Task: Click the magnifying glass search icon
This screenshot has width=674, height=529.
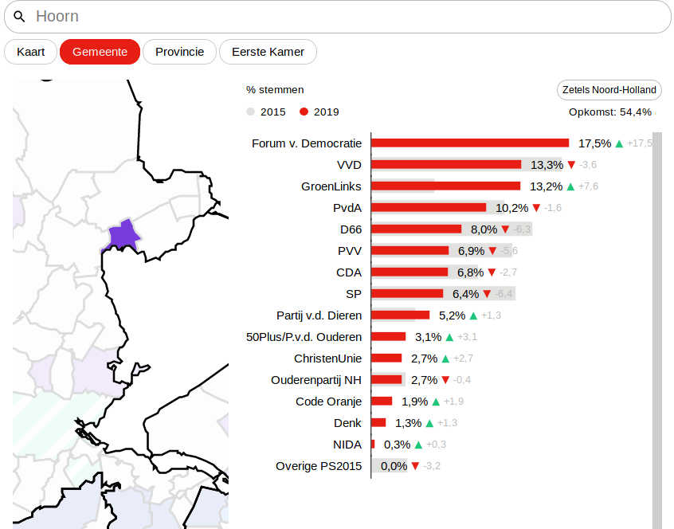Action: click(21, 17)
